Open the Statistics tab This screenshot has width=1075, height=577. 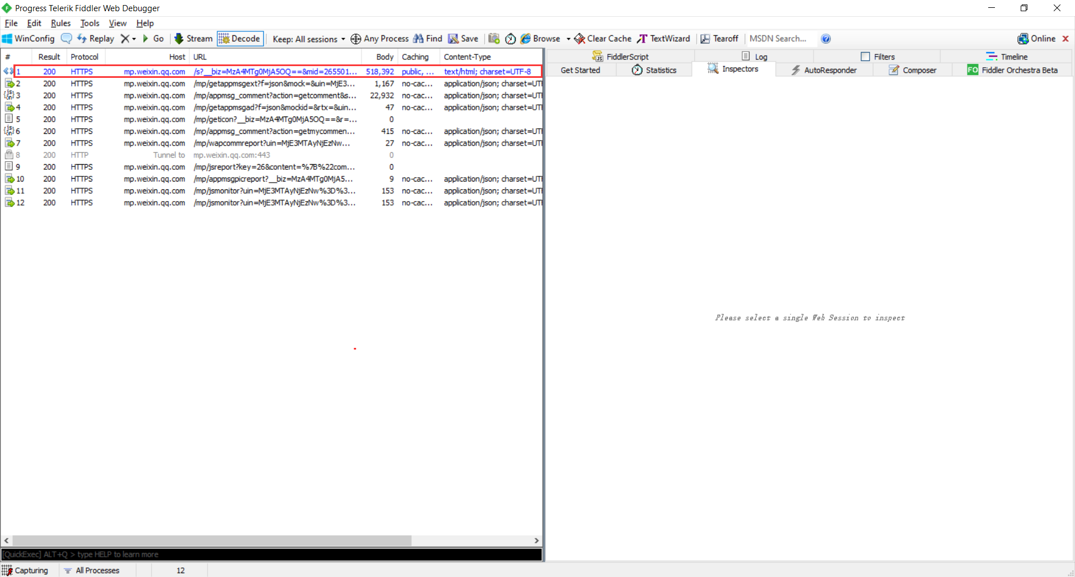click(654, 70)
